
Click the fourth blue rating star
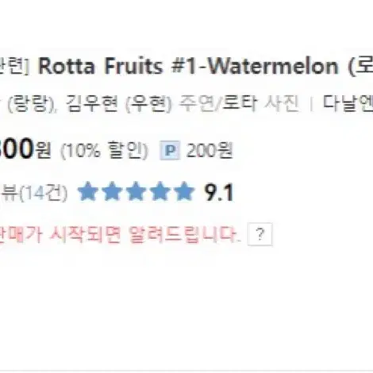(160, 191)
